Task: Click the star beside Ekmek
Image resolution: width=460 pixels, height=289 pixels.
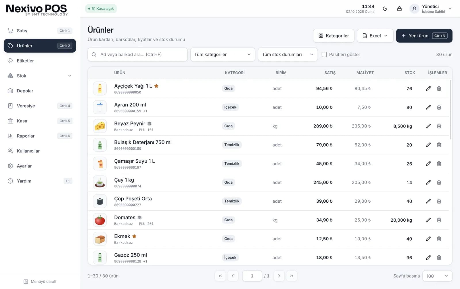Action: tap(134, 236)
